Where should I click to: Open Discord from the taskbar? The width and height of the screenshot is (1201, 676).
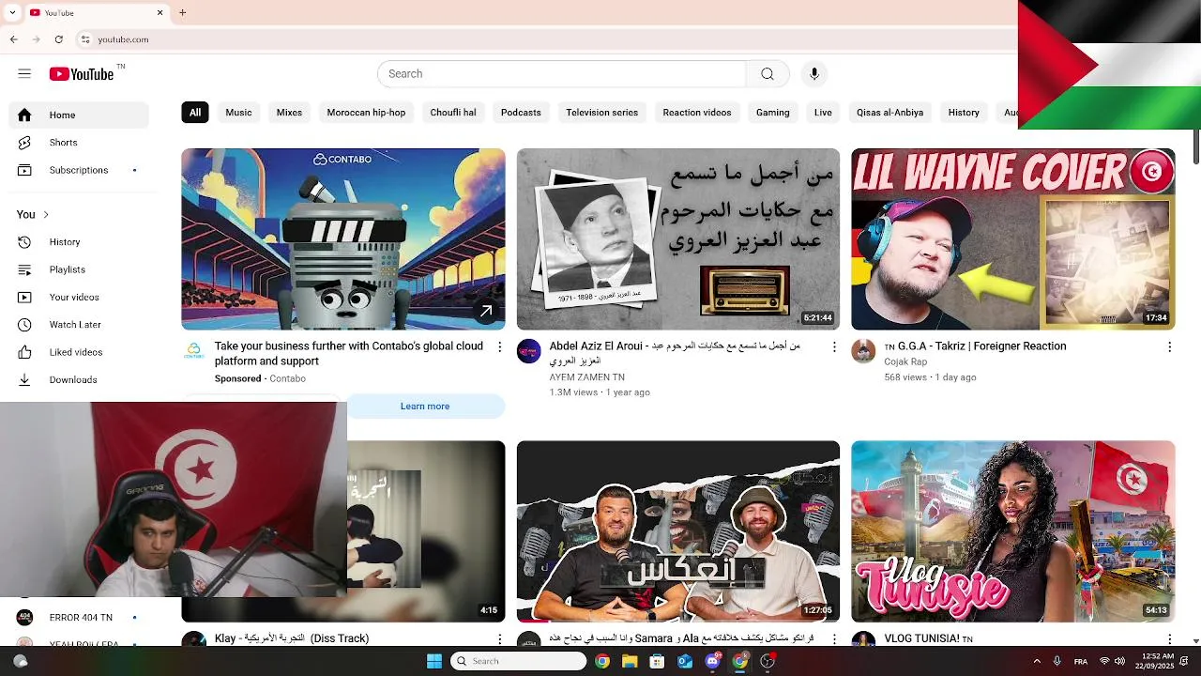tap(712, 661)
